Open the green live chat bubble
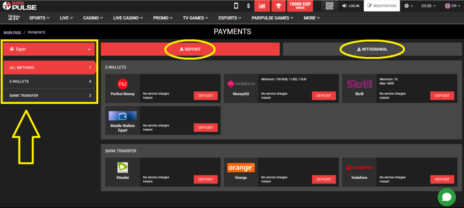464x208 pixels. (446, 197)
